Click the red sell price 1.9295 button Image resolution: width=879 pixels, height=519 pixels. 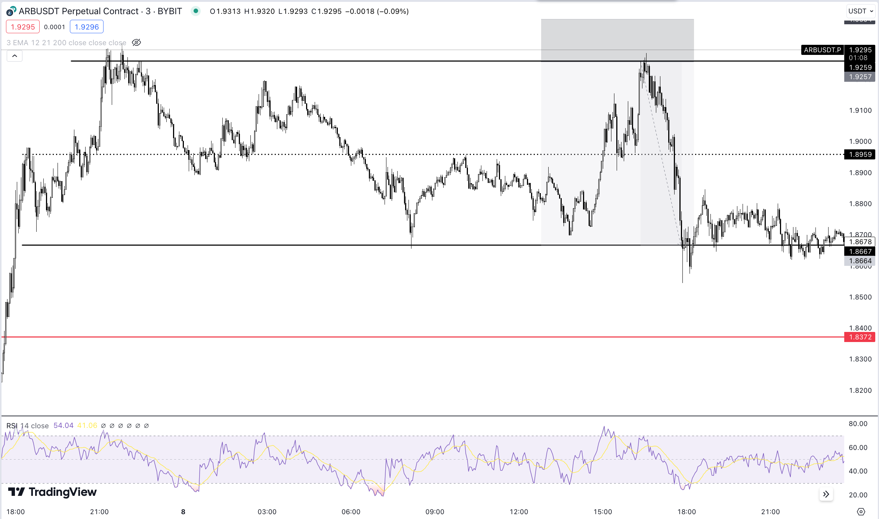tap(23, 27)
